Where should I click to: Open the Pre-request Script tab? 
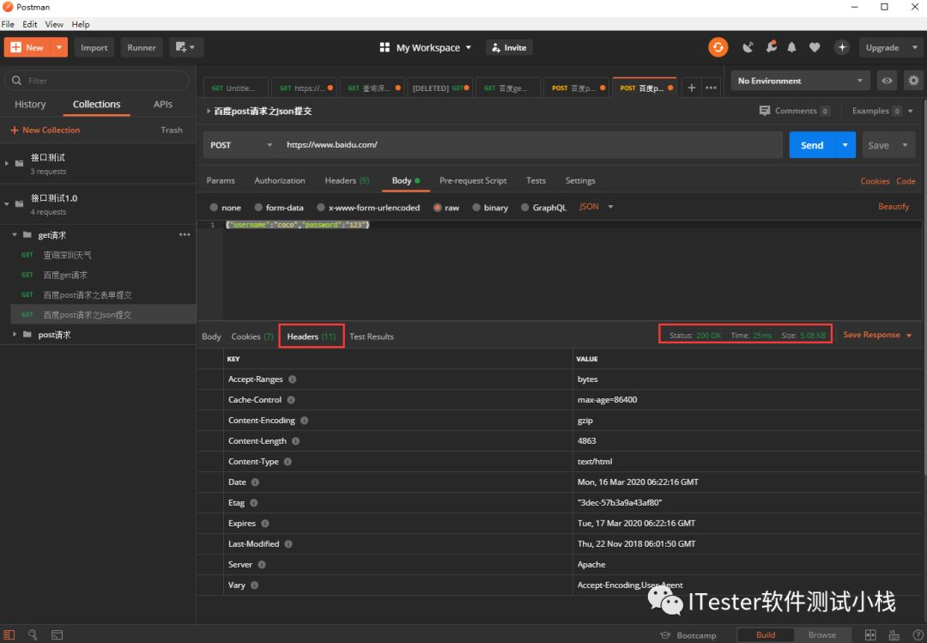[473, 180]
